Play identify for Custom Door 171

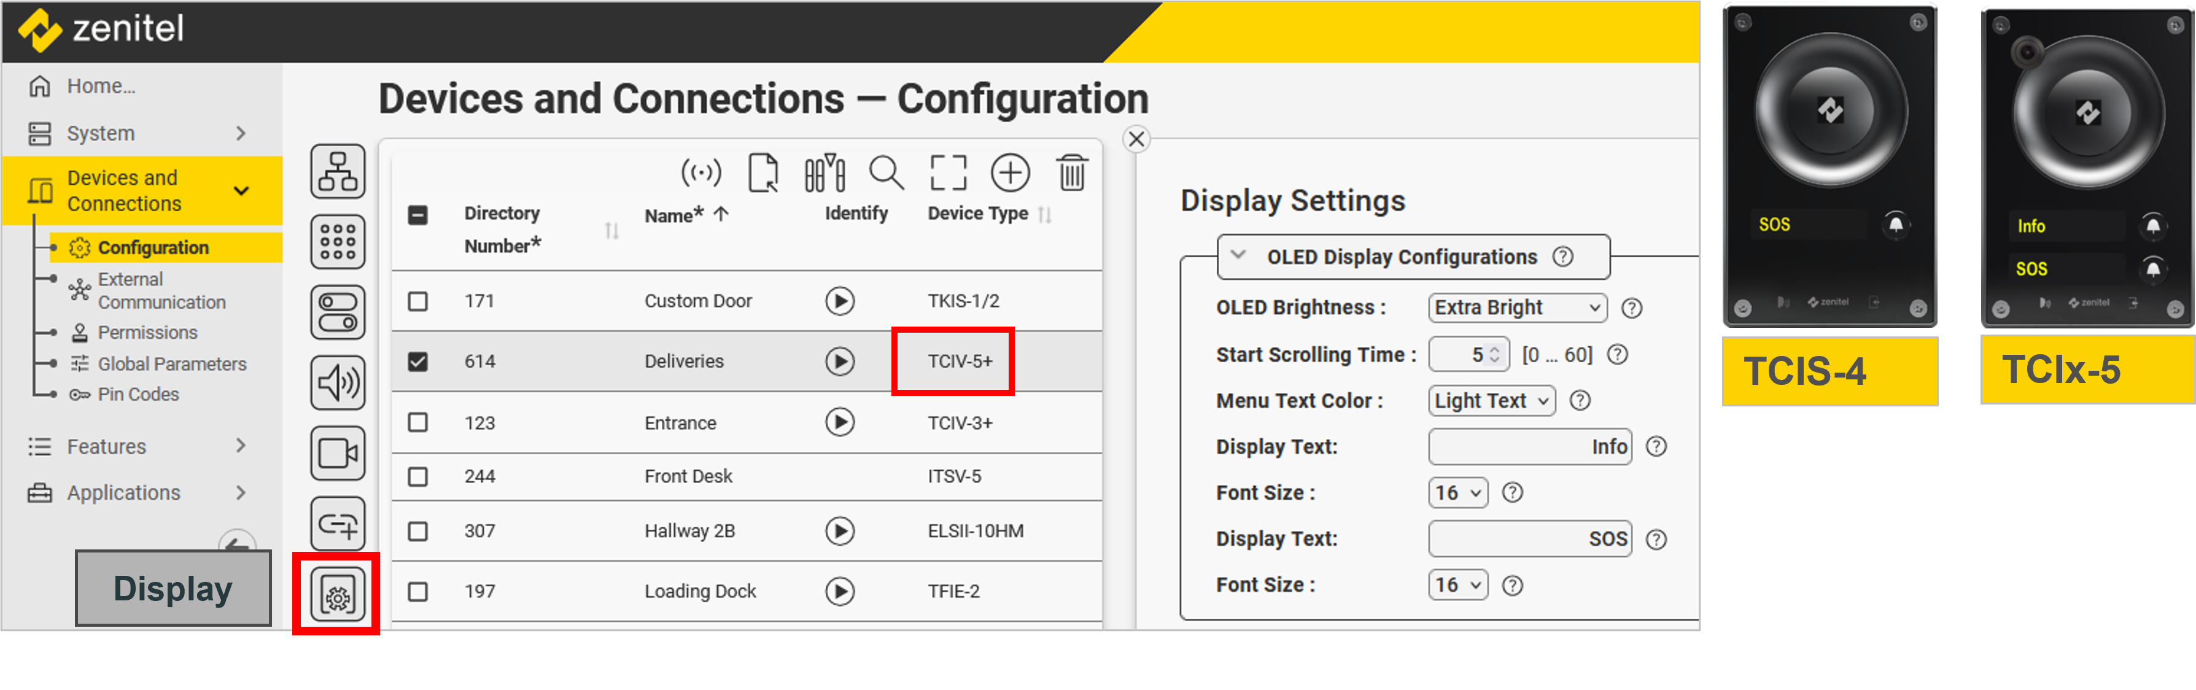pos(840,301)
